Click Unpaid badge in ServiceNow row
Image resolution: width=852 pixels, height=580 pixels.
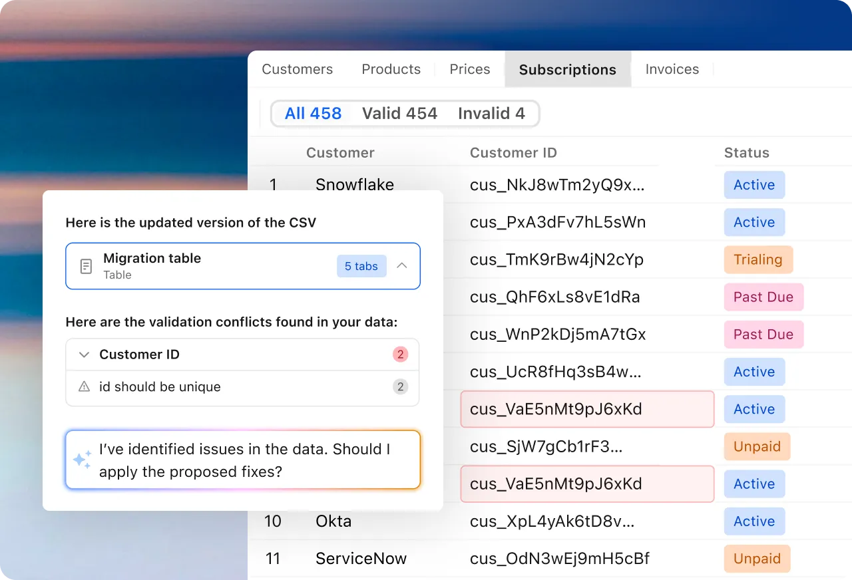tap(757, 559)
